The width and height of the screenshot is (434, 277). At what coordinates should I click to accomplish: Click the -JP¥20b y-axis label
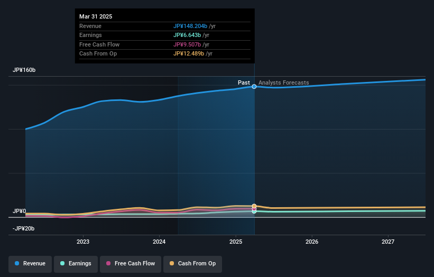tap(24, 228)
